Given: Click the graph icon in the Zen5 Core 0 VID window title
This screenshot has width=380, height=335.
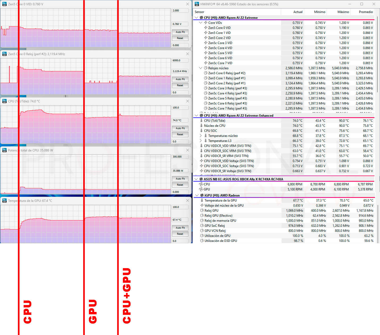Looking at the screenshot, I should (5, 4).
